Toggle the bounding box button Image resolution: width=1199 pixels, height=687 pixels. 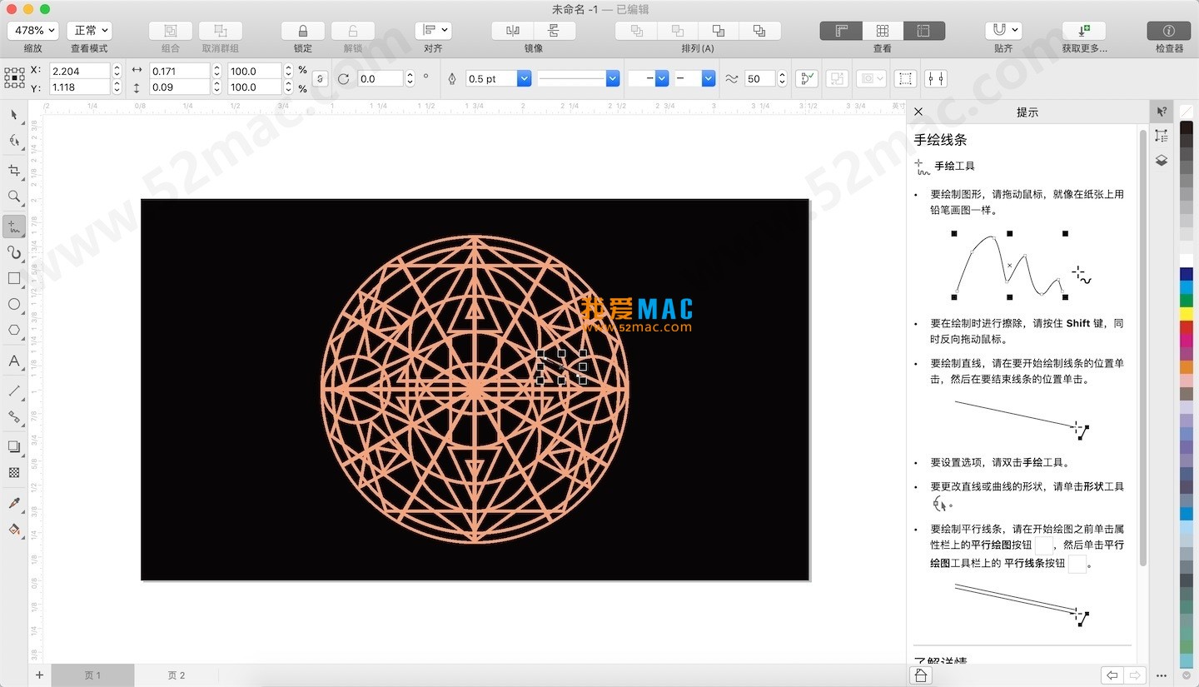[905, 78]
